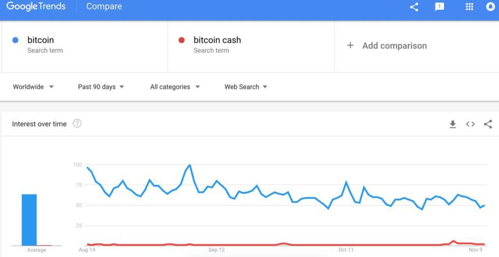Expand the All categories dropdown
This screenshot has height=257, width=499.
[x=175, y=87]
